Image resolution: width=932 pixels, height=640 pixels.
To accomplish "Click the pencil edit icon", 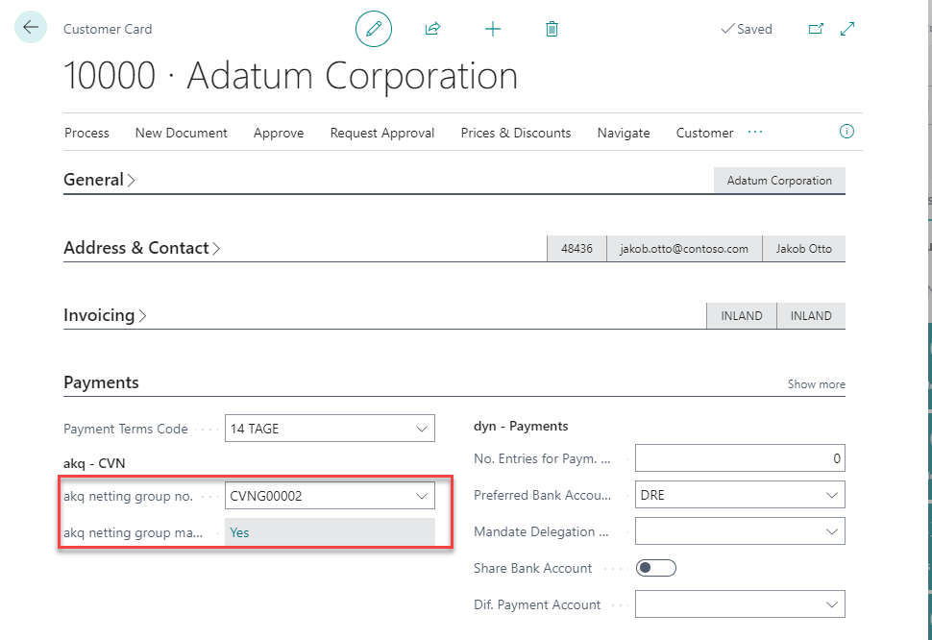I will point(374,29).
